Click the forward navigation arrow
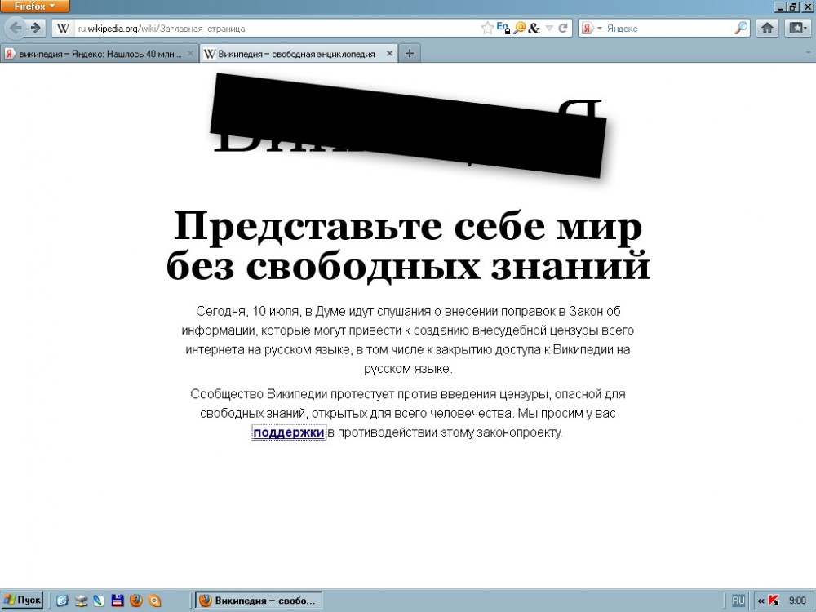 [35, 28]
